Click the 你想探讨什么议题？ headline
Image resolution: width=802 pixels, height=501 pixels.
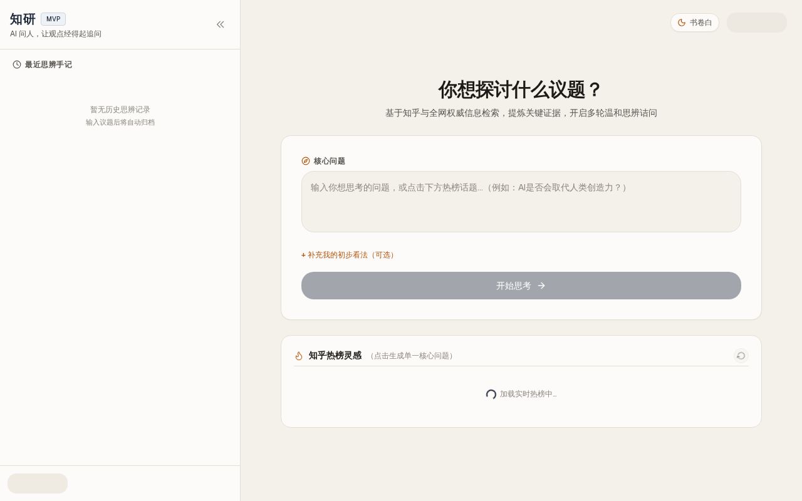click(521, 90)
